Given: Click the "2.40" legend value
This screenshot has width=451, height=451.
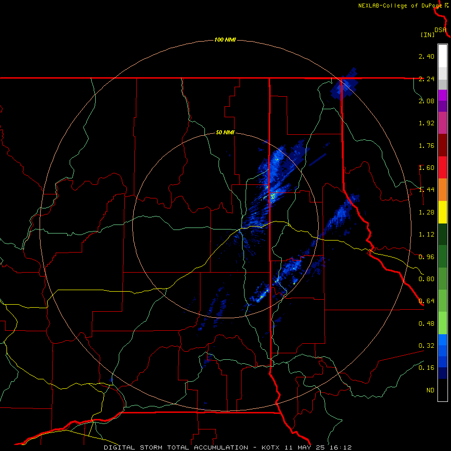Looking at the screenshot, I should 426,56.
